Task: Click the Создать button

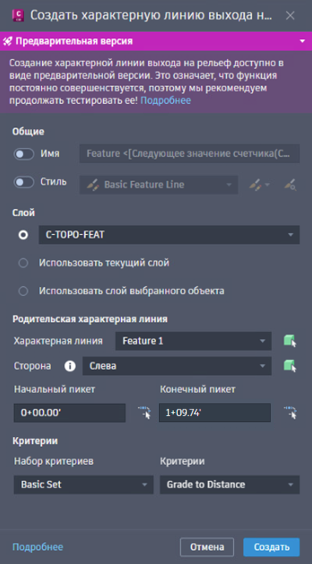Action: (271, 547)
